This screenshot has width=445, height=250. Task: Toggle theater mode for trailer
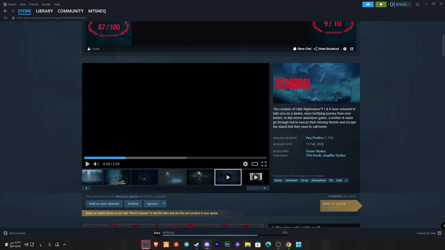[255, 164]
